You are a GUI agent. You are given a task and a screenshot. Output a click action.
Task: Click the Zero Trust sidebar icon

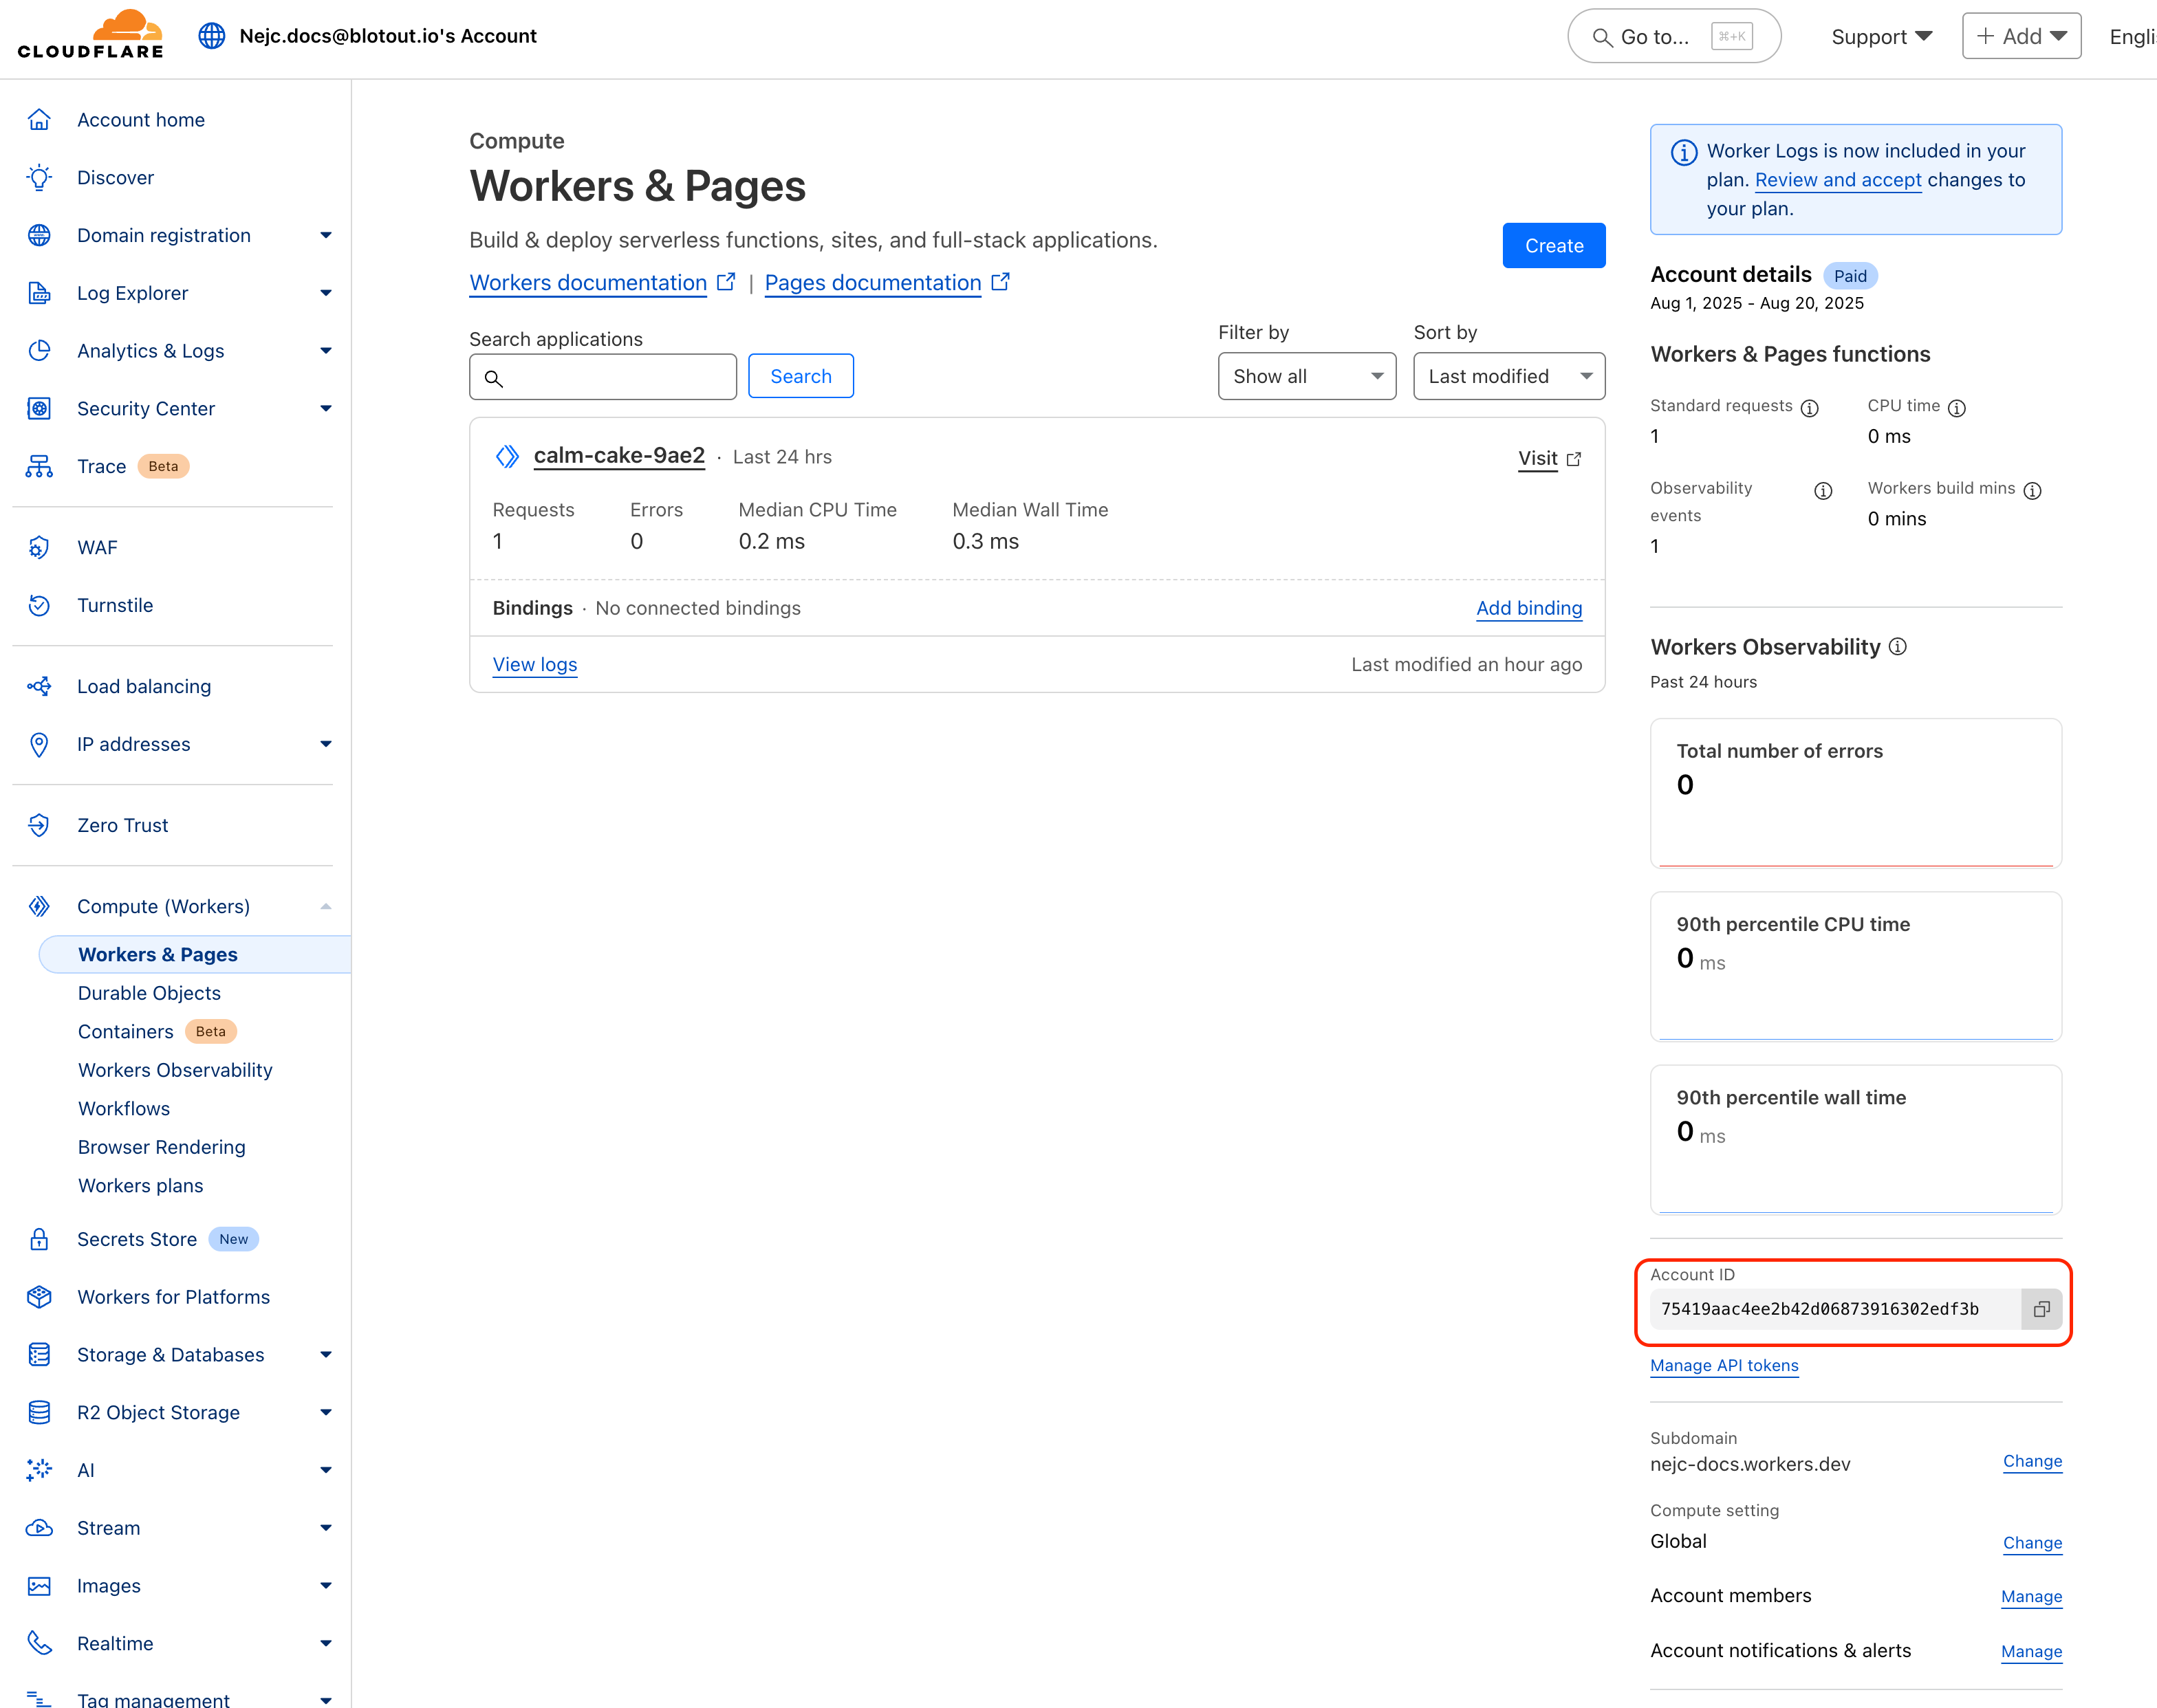39,825
